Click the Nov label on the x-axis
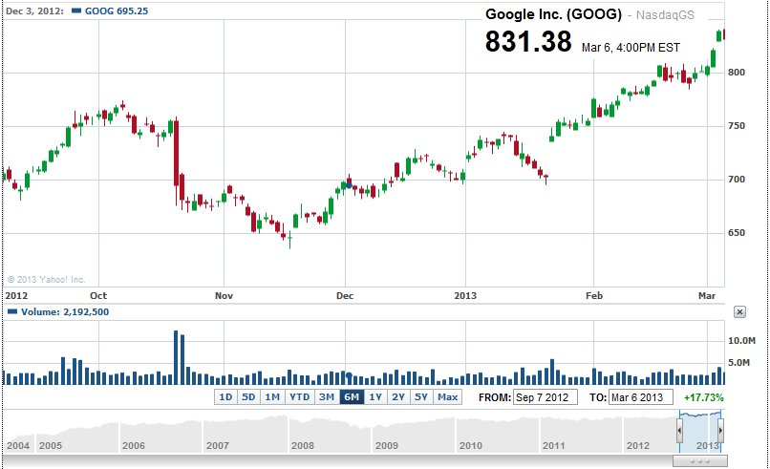The width and height of the screenshot is (770, 469). click(224, 296)
